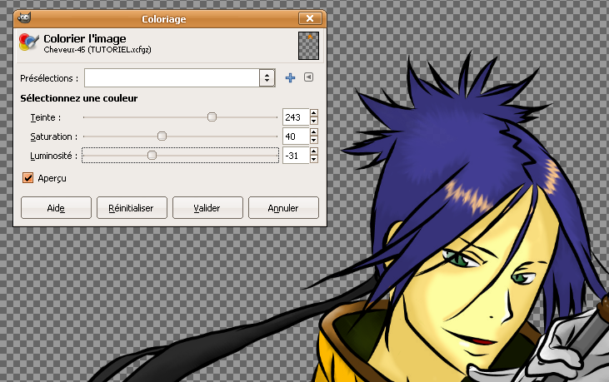
Task: Click the Teinte slider handle
Action: [212, 117]
